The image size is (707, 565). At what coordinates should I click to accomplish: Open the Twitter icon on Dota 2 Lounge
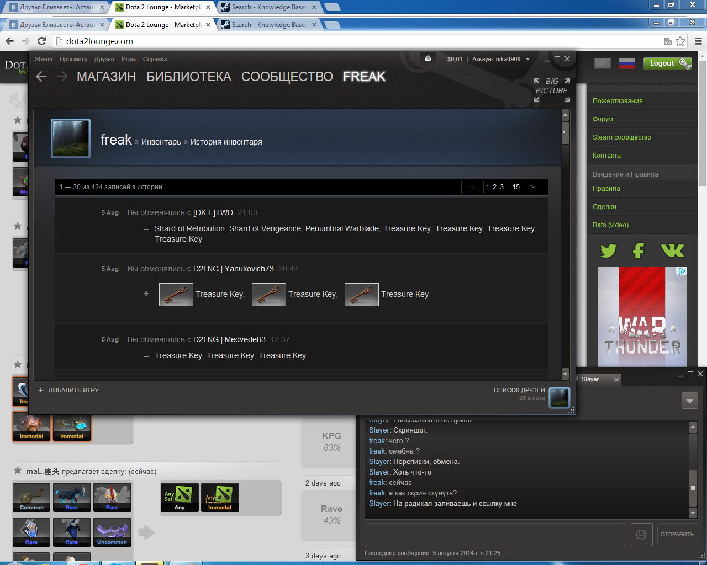coord(608,250)
